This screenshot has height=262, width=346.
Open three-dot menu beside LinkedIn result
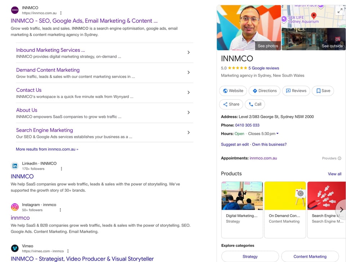[61, 169]
